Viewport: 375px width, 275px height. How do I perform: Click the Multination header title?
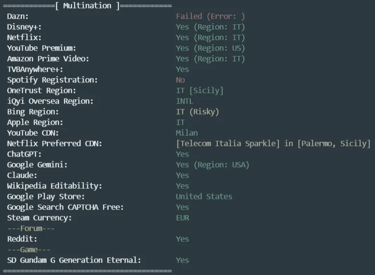87,6
